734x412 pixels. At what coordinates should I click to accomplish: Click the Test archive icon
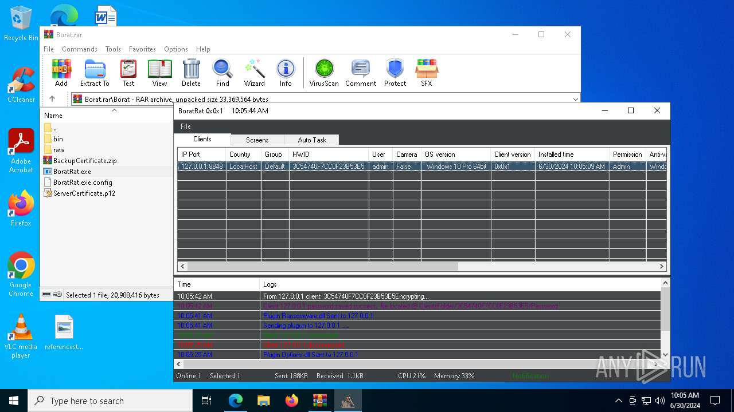click(128, 73)
